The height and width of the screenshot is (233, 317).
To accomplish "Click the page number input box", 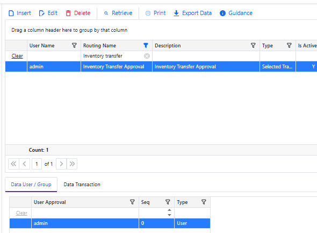I will click(x=37, y=164).
